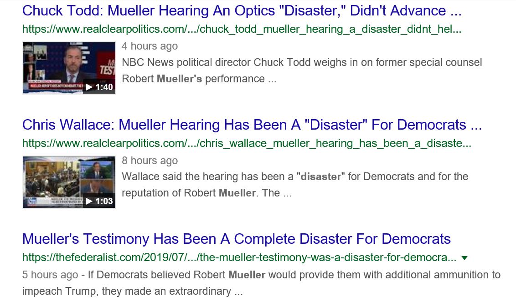Open the Mueller's Testimony Complete Disaster headline
Image resolution: width=516 pixels, height=307 pixels.
[x=237, y=239]
